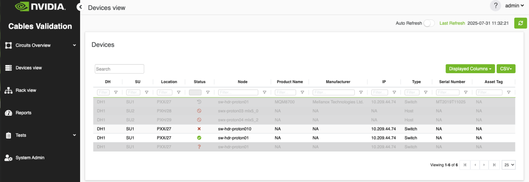Open the Displayed Columns dropdown

470,69
